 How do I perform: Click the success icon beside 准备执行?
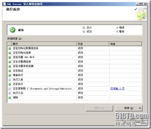(x=9, y=75)
